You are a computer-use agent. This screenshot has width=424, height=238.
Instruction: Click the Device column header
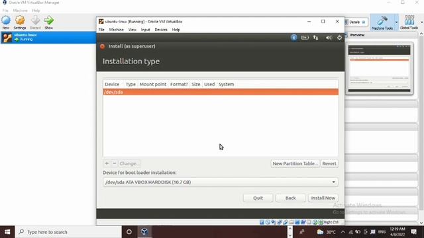pyautogui.click(x=112, y=84)
